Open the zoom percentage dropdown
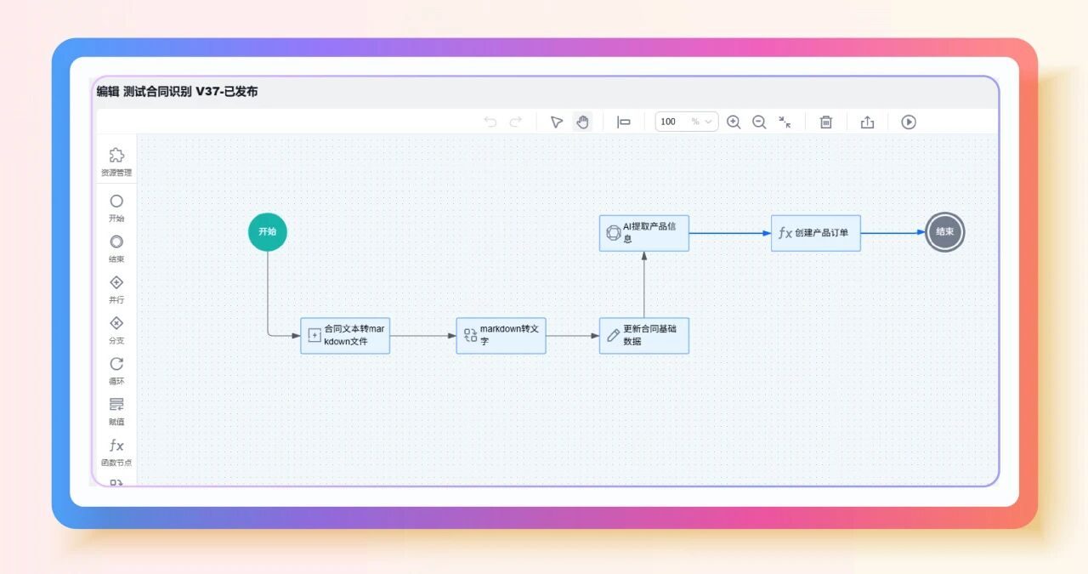The image size is (1088, 574). pyautogui.click(x=708, y=122)
